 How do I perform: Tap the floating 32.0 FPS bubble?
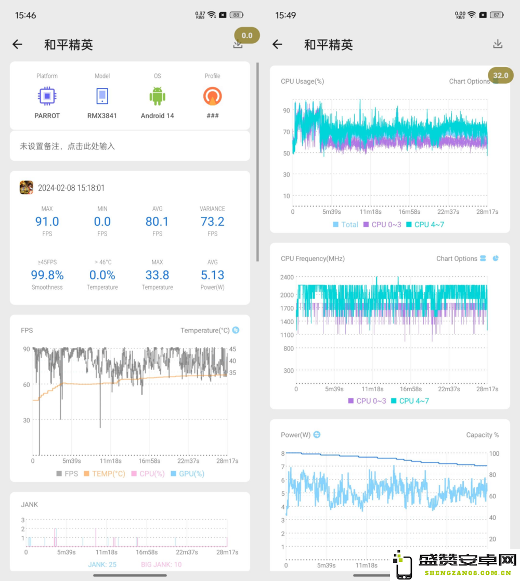pyautogui.click(x=501, y=75)
